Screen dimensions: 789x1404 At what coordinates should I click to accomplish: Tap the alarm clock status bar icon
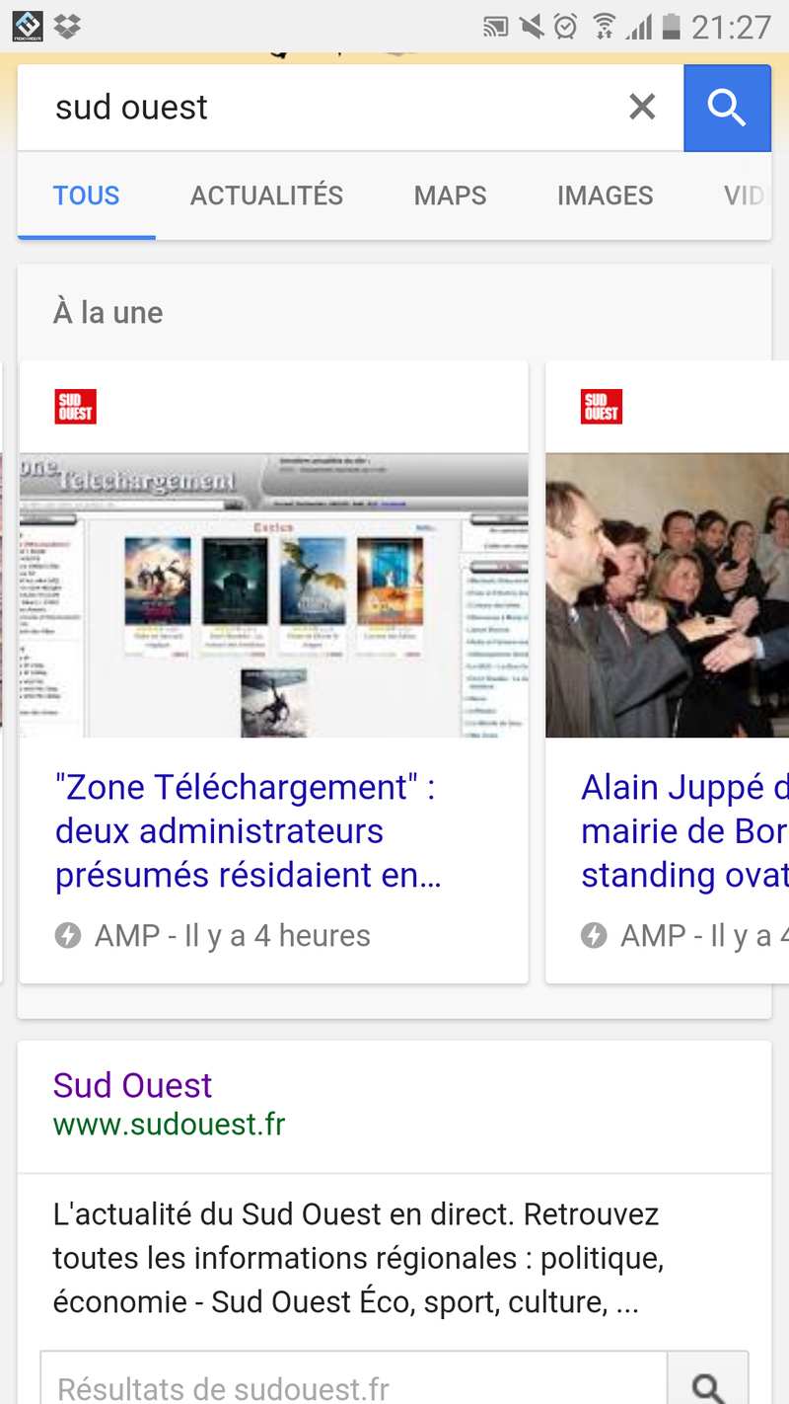565,27
